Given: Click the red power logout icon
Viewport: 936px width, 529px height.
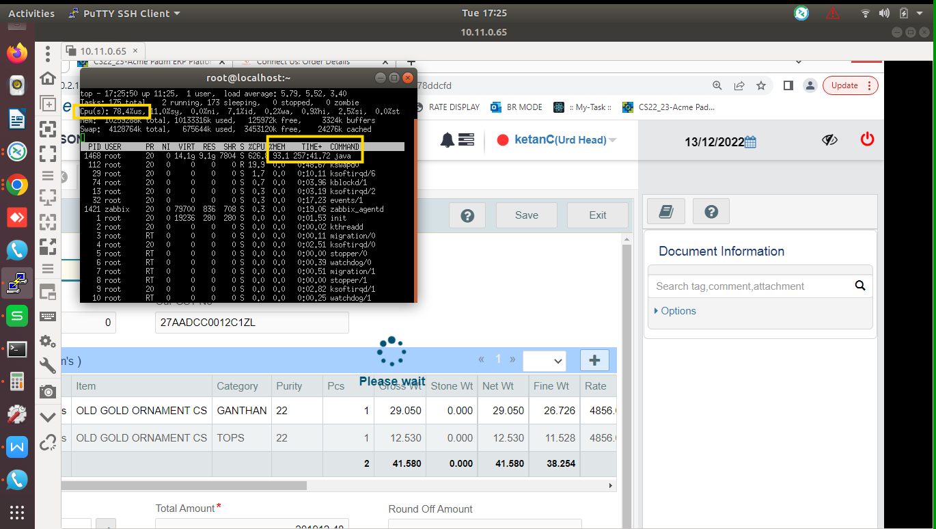Looking at the screenshot, I should pos(867,139).
